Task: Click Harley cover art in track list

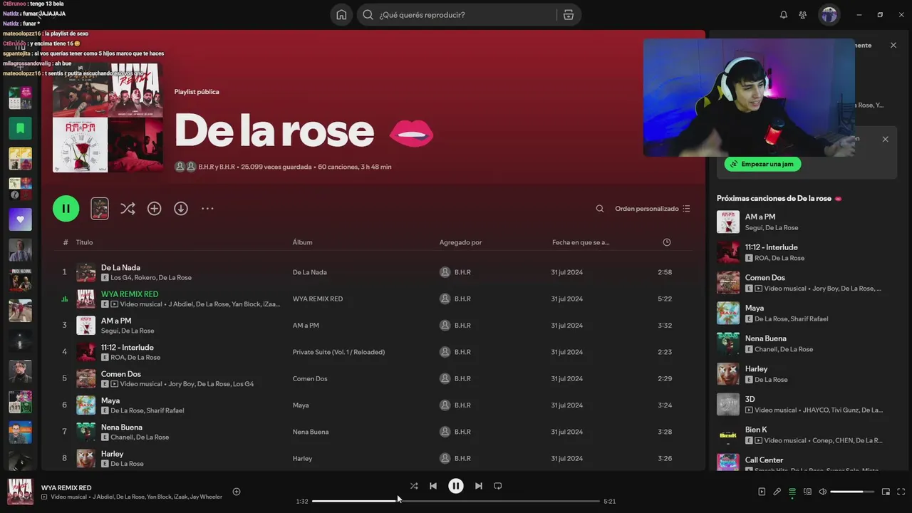Action: pyautogui.click(x=86, y=458)
